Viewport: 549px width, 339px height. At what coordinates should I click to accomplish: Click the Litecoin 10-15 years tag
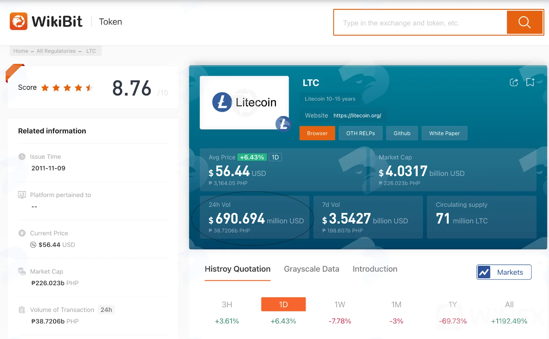tap(330, 99)
